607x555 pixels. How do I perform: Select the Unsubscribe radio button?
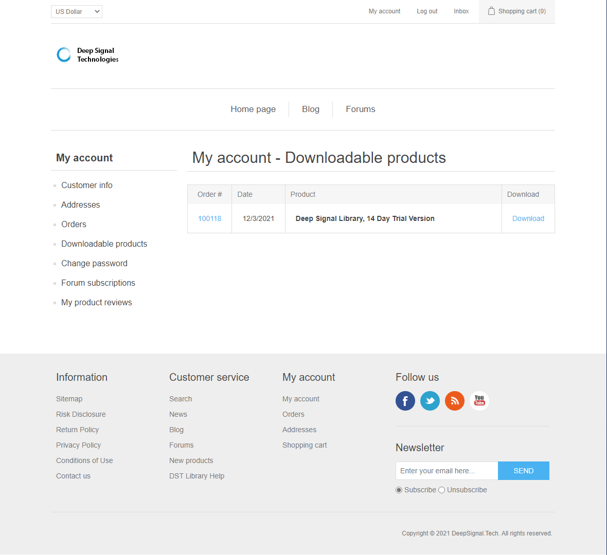[441, 490]
